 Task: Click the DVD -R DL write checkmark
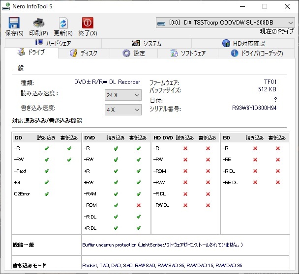point(139,217)
